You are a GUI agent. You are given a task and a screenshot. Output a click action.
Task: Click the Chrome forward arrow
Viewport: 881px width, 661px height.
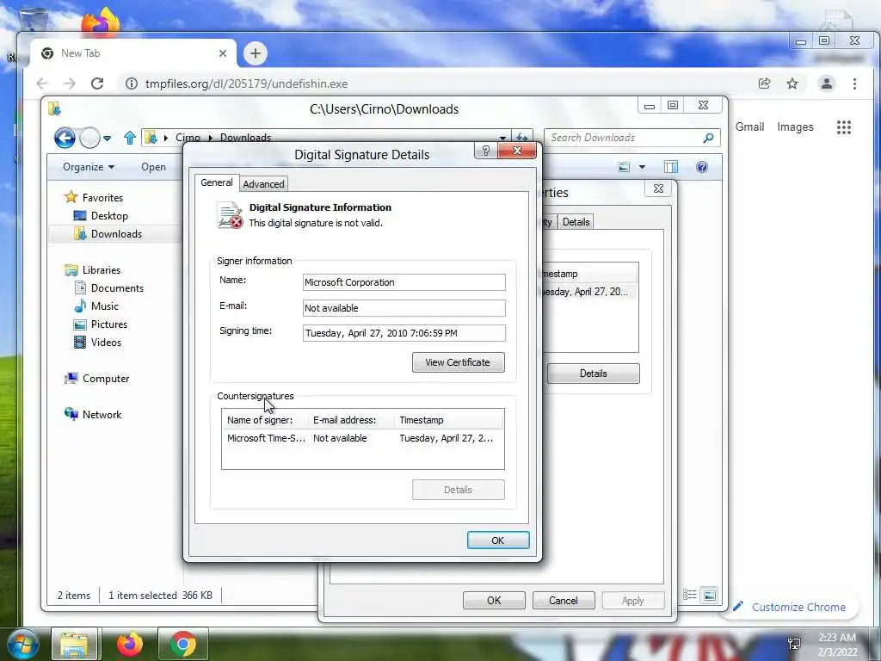69,83
